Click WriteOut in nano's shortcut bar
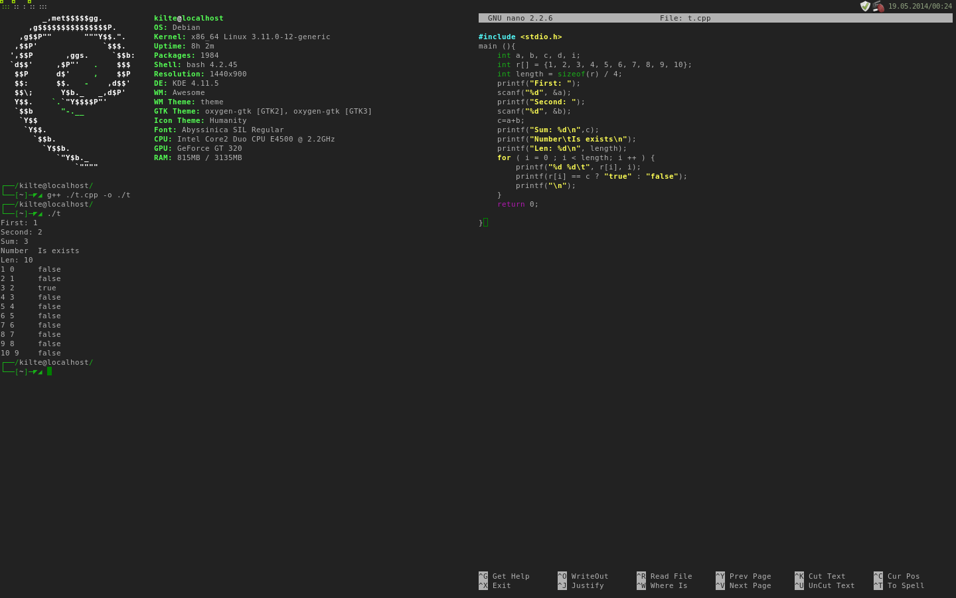The height and width of the screenshot is (598, 956). tap(589, 576)
